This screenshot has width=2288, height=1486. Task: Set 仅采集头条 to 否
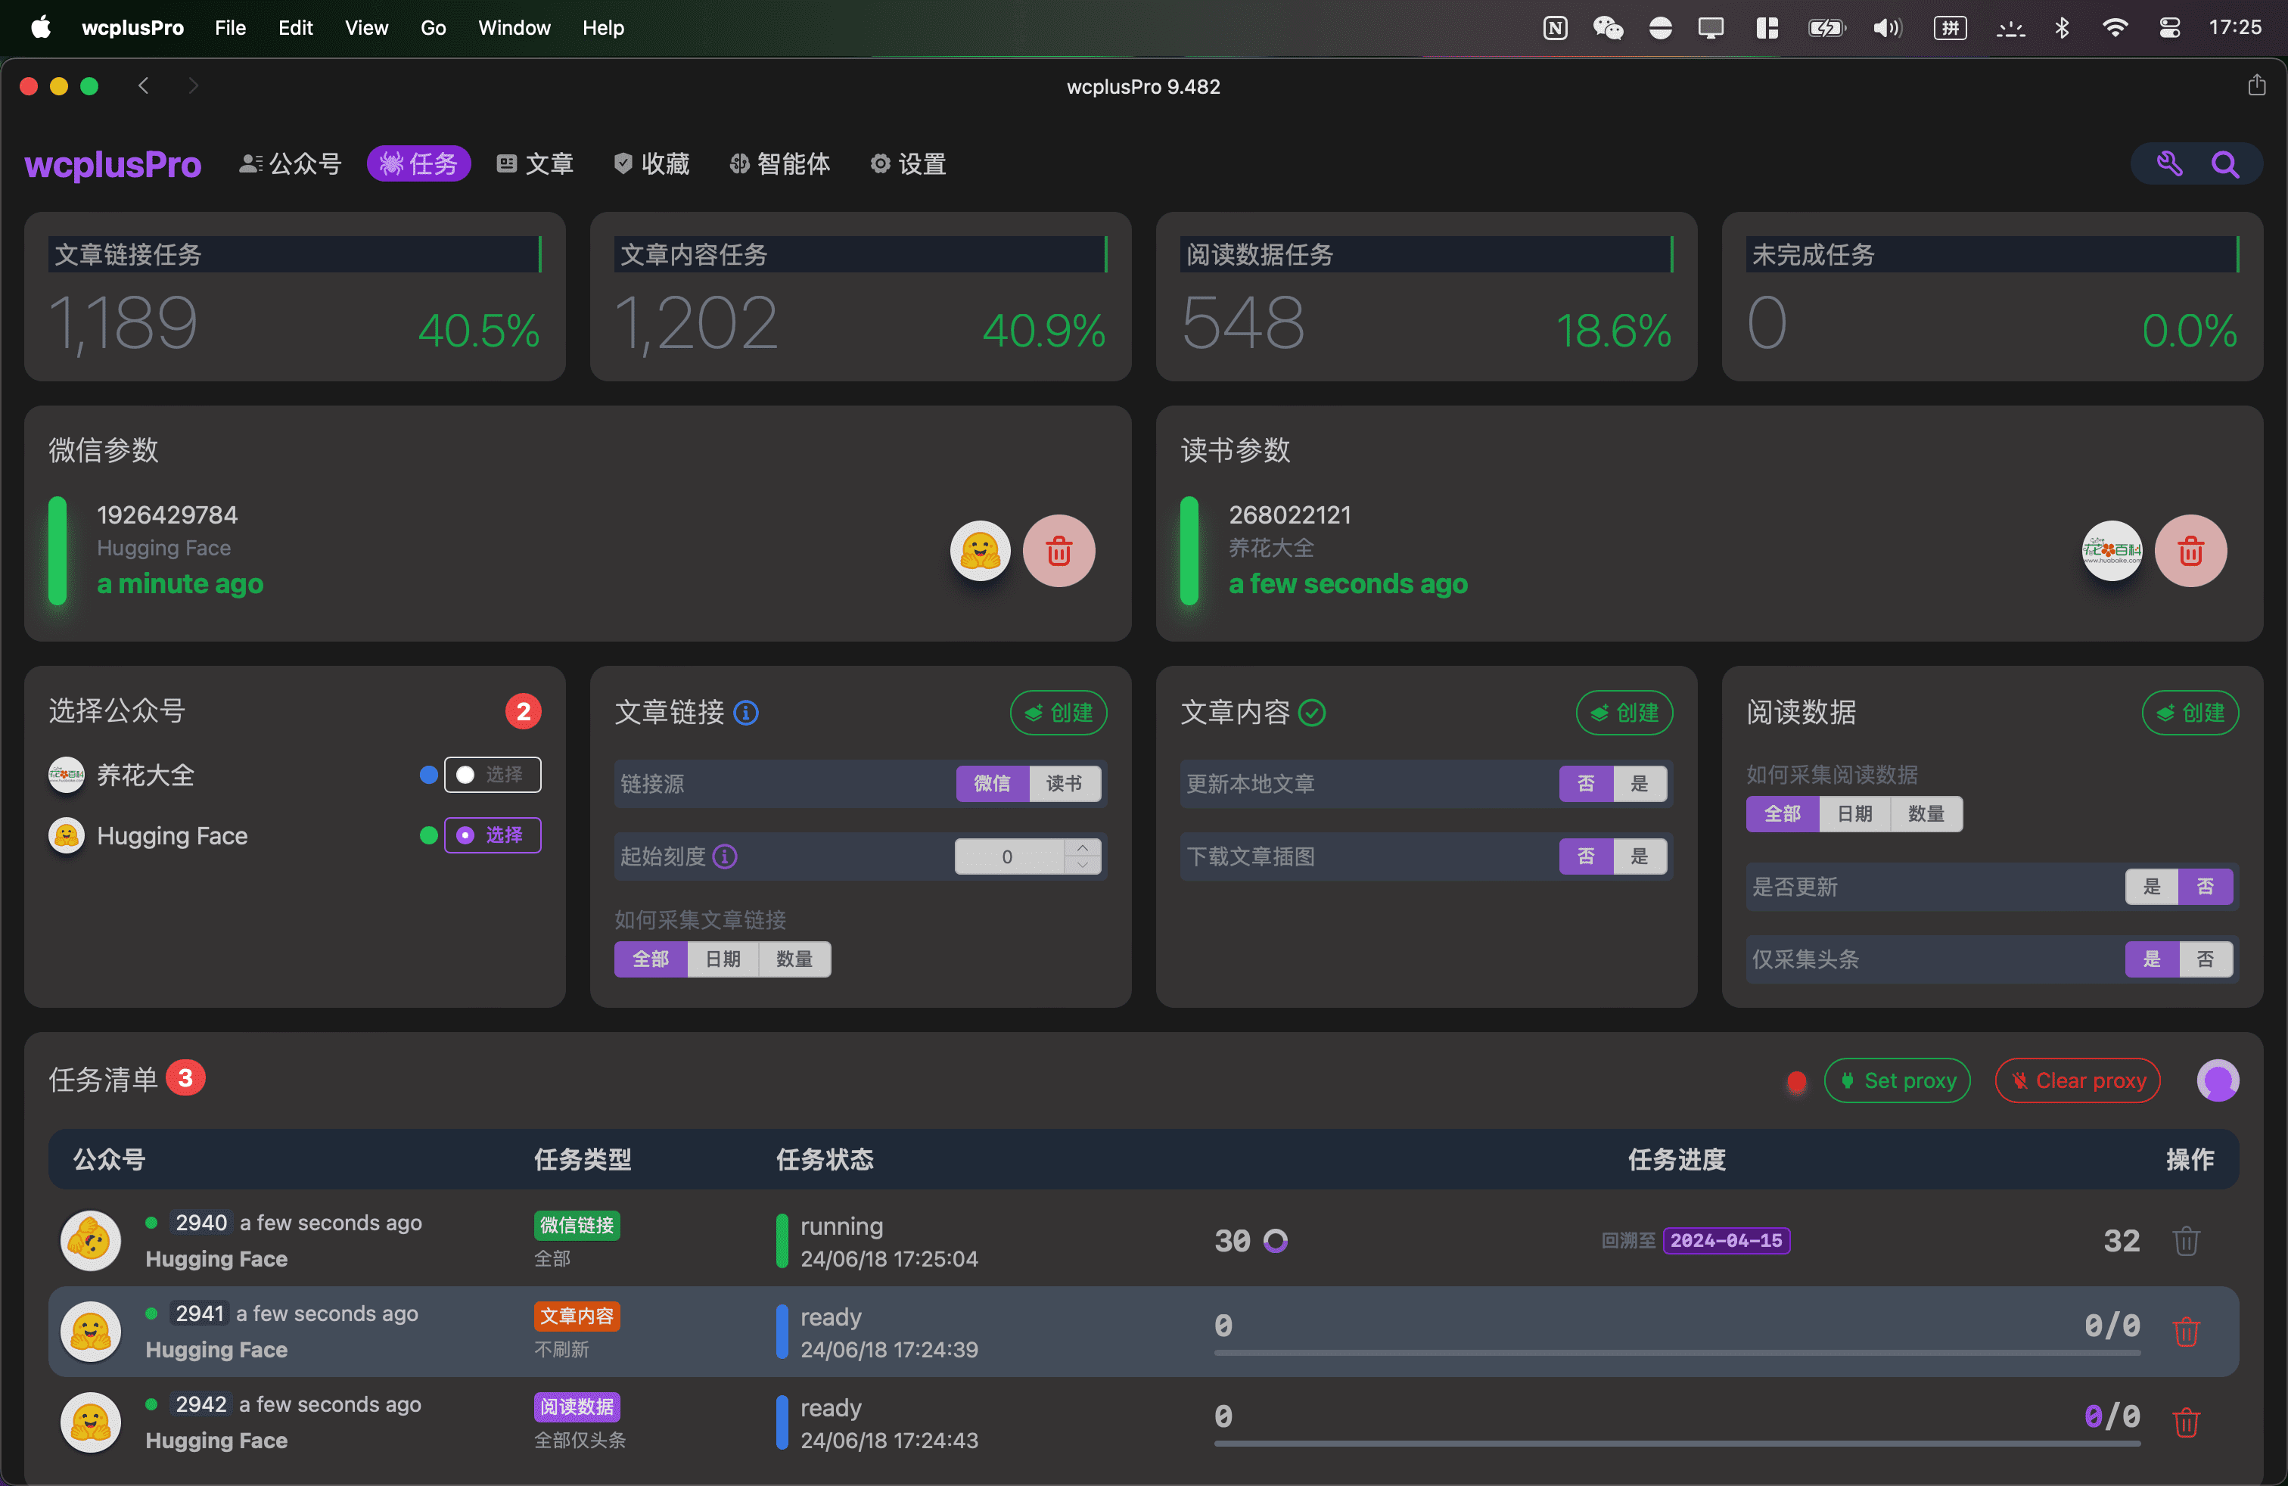pos(2206,959)
